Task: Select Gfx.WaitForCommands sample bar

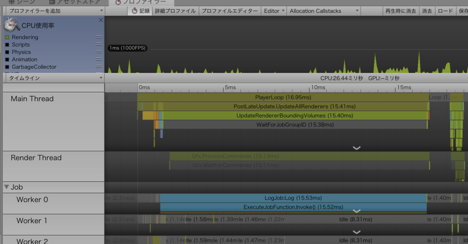Action: (299, 165)
